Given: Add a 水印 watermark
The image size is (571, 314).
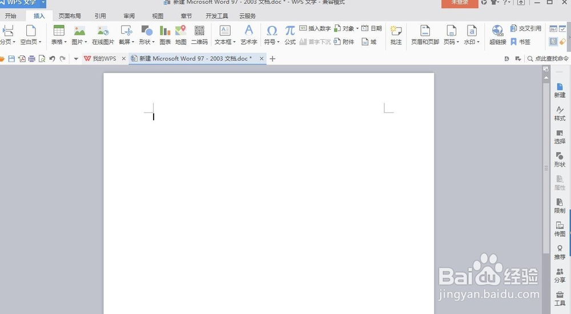Looking at the screenshot, I should point(472,31).
